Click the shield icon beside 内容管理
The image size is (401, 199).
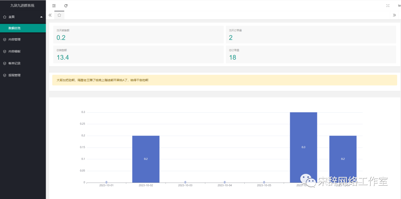point(4,40)
